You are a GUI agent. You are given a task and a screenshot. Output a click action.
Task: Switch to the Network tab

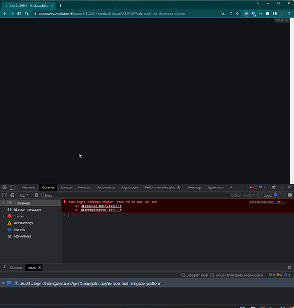(84, 187)
